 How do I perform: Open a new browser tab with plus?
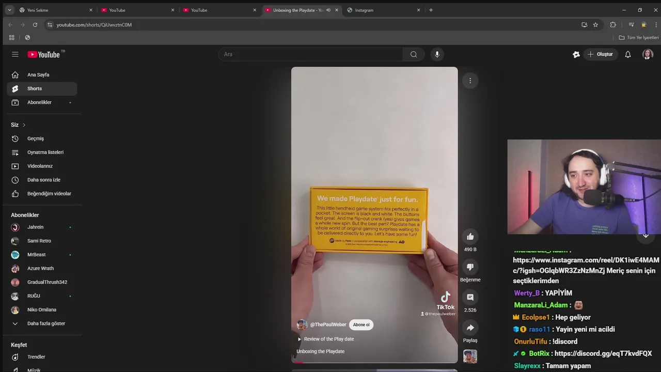pos(431,10)
